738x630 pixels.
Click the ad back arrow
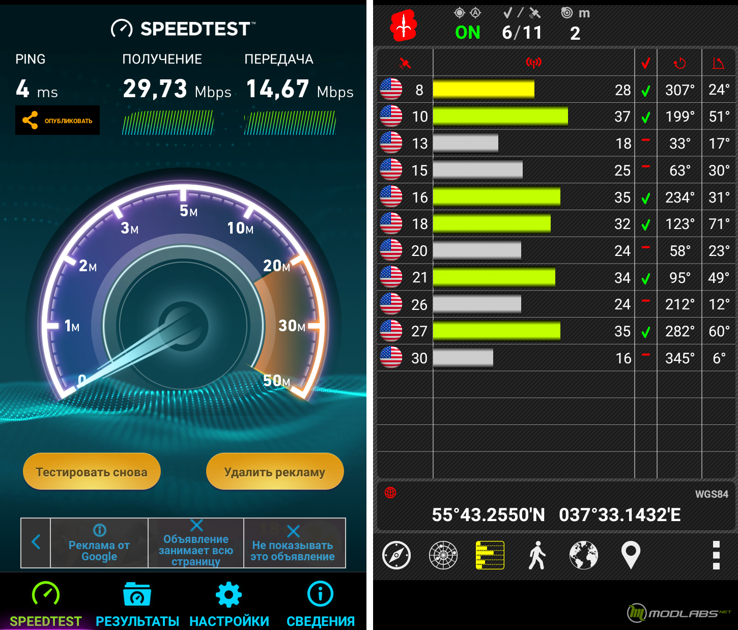click(x=36, y=542)
